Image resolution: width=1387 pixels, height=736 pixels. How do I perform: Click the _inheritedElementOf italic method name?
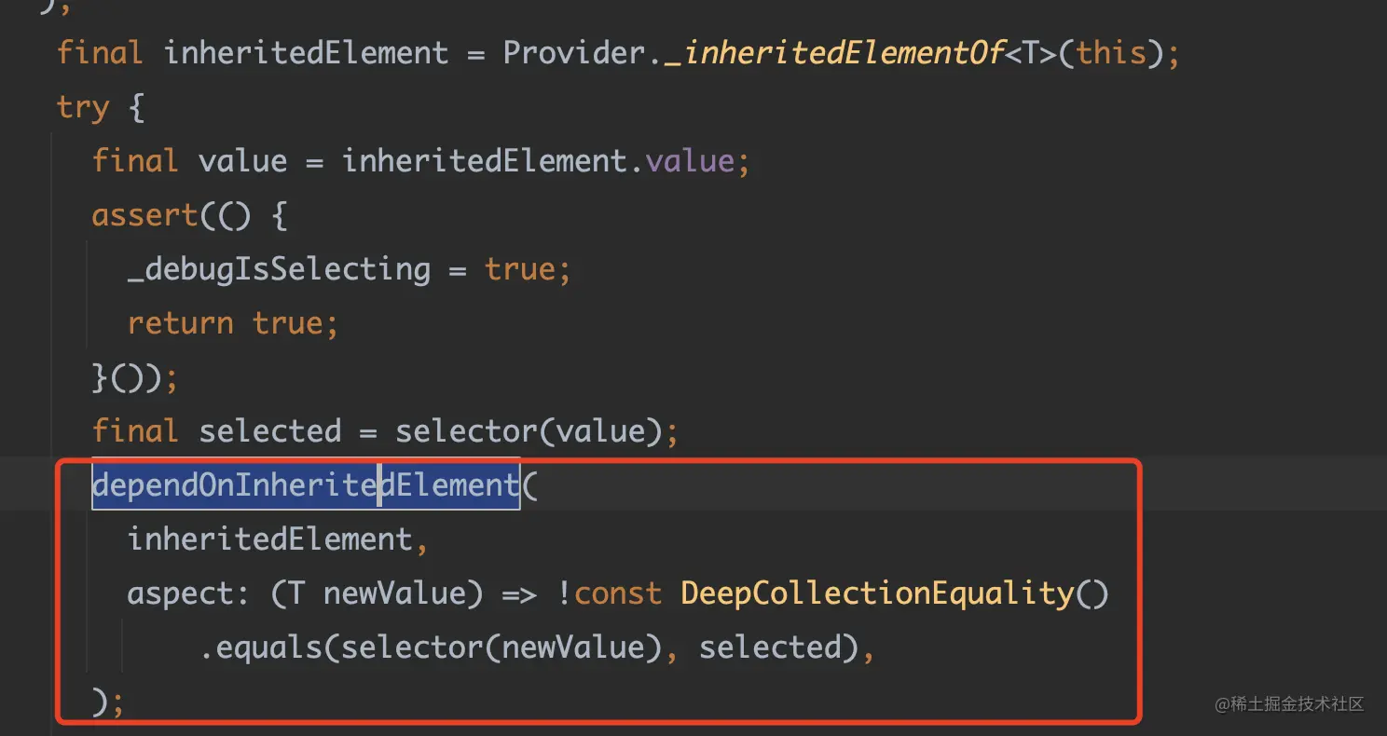pyautogui.click(x=833, y=52)
